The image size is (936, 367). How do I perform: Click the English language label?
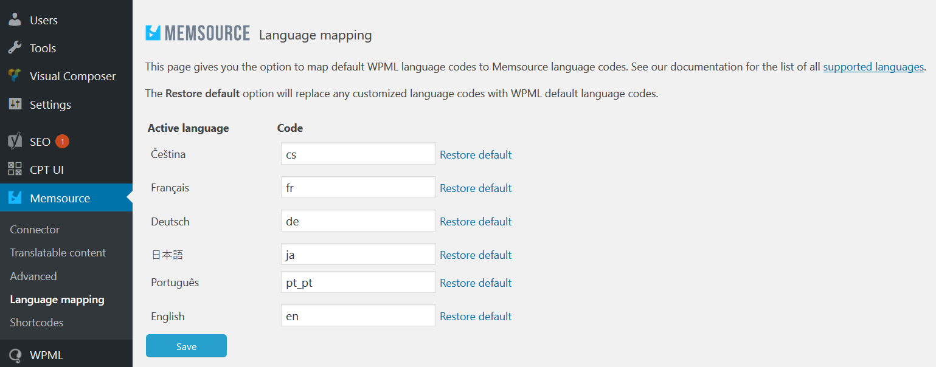coord(168,317)
